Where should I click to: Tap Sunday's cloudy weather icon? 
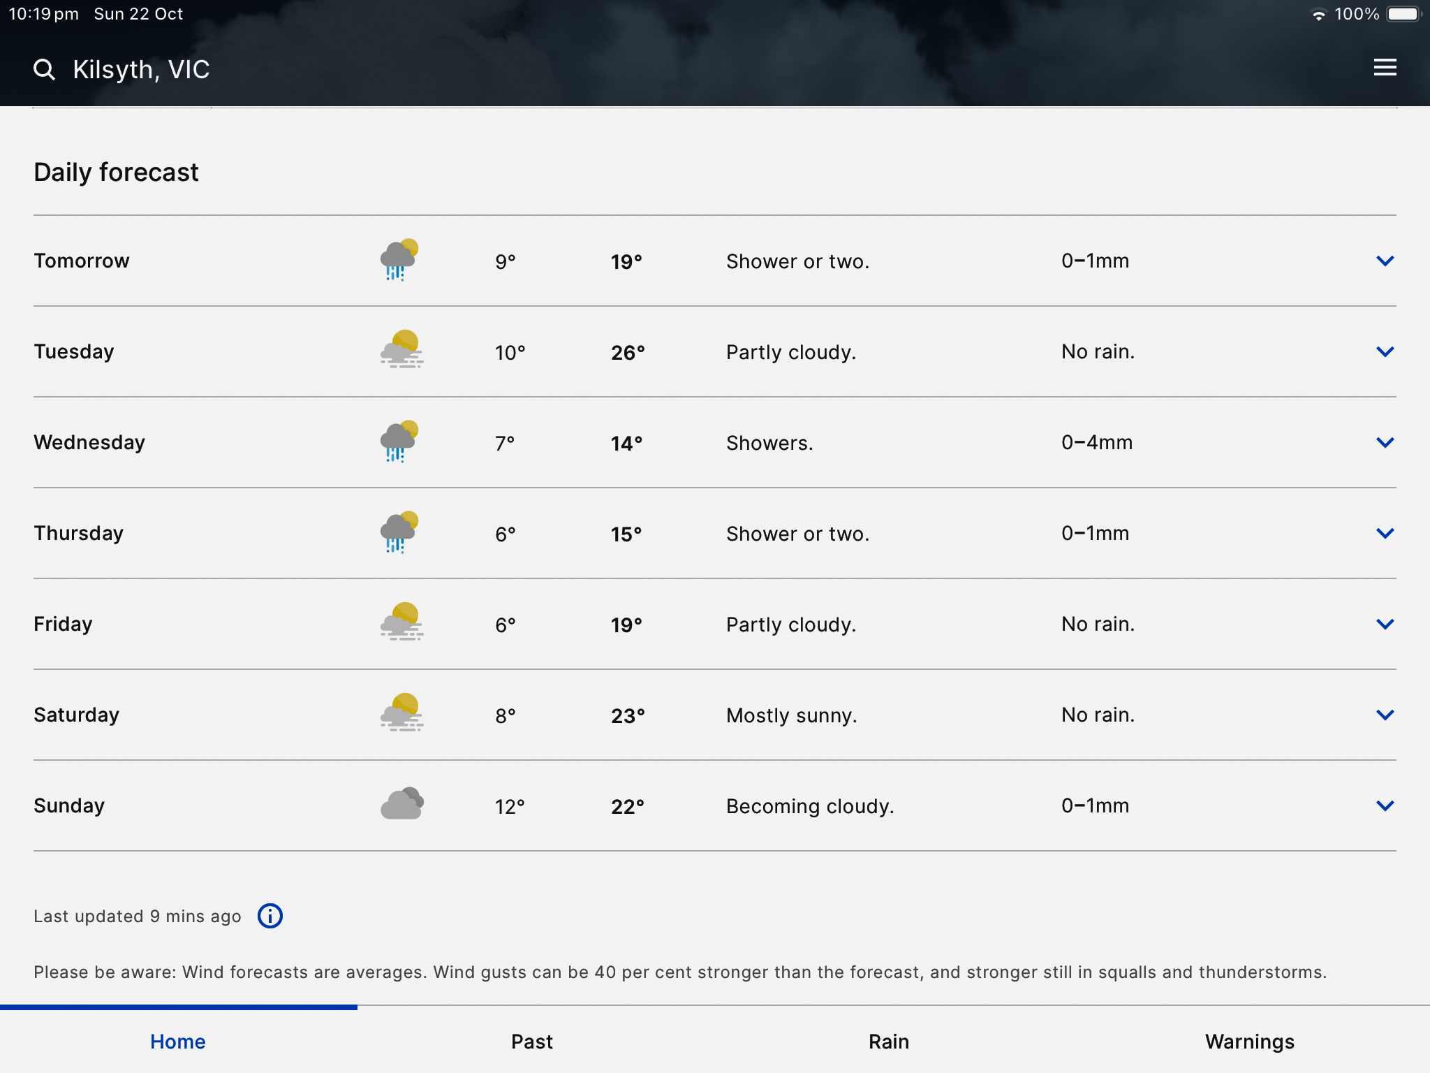[401, 804]
